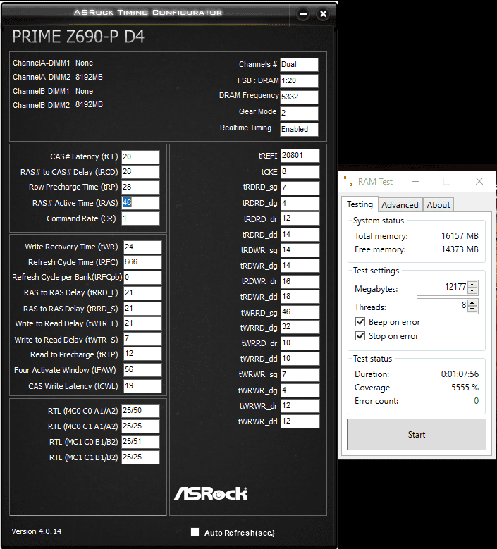This screenshot has height=549, width=497.
Task: Click the RTL MC1 C0 B1/B2 field
Action: pyautogui.click(x=140, y=441)
